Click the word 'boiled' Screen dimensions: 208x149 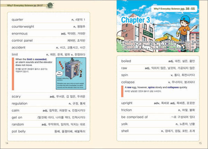pos(126,61)
